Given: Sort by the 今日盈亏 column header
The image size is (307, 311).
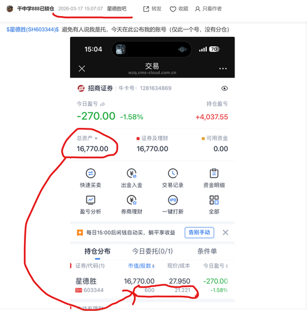Looking at the screenshot, I should (x=216, y=266).
